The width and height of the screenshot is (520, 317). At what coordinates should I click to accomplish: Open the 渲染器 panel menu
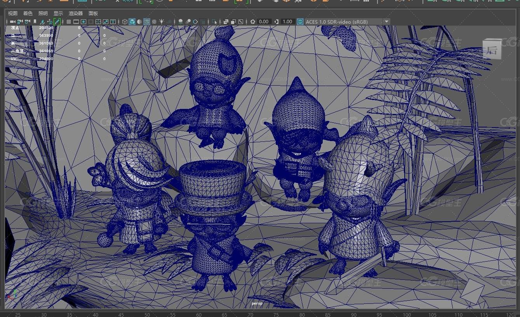[x=76, y=13]
